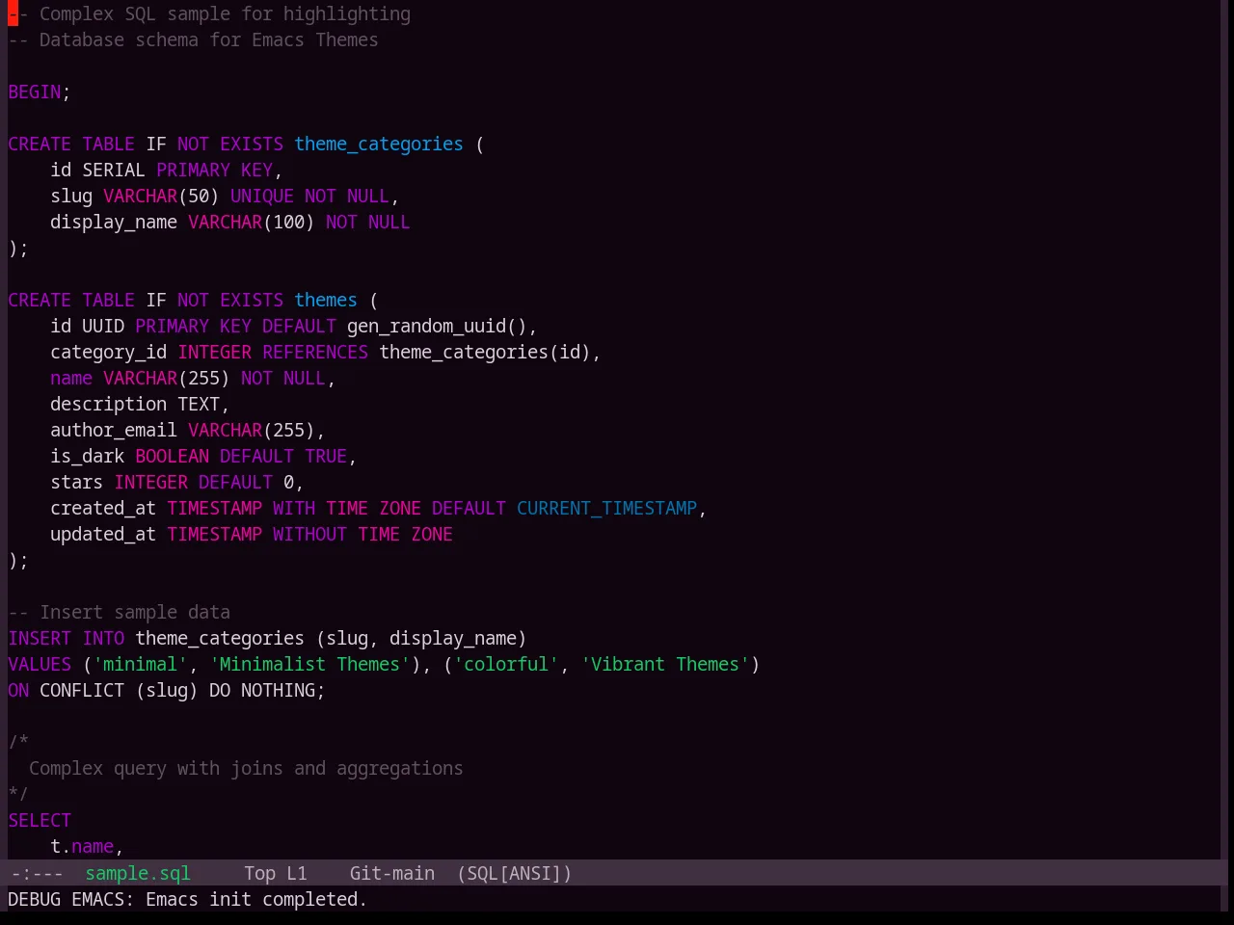
Task: Click the 'name' column in the themes table
Action: [x=71, y=378]
